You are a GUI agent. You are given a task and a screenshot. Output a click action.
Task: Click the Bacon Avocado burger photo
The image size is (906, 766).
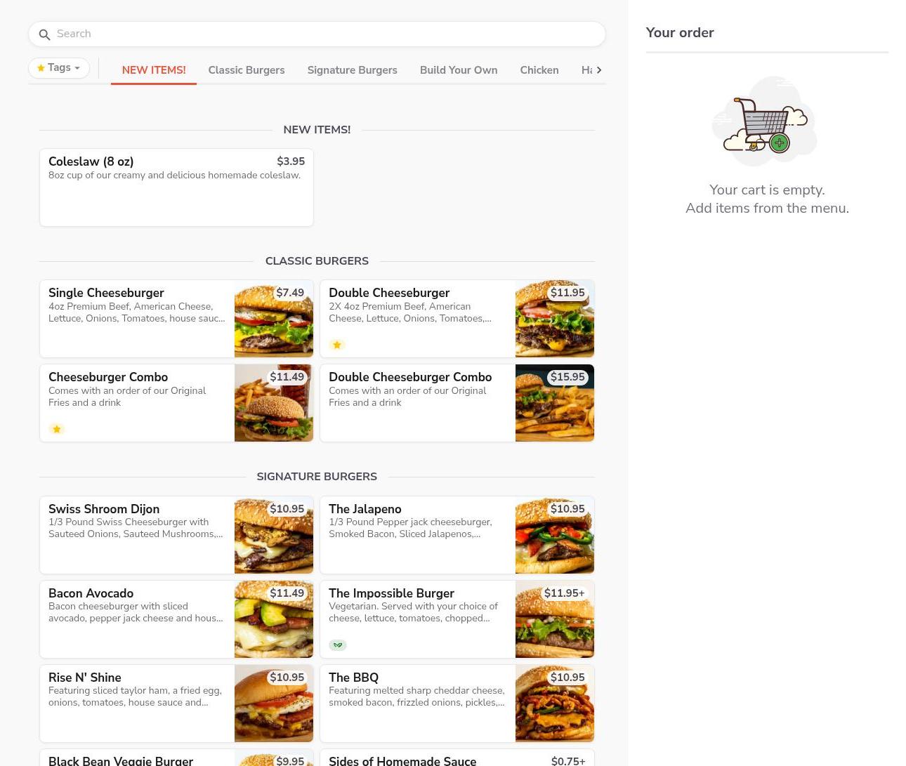click(x=274, y=619)
